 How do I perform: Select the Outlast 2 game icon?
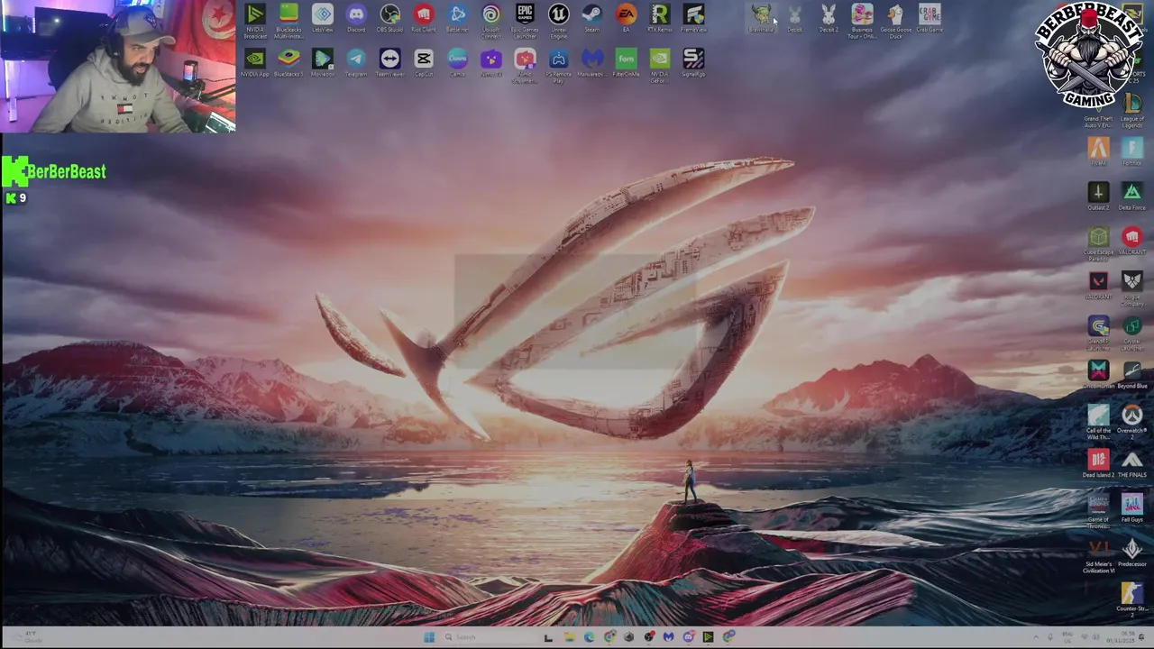point(1098,196)
